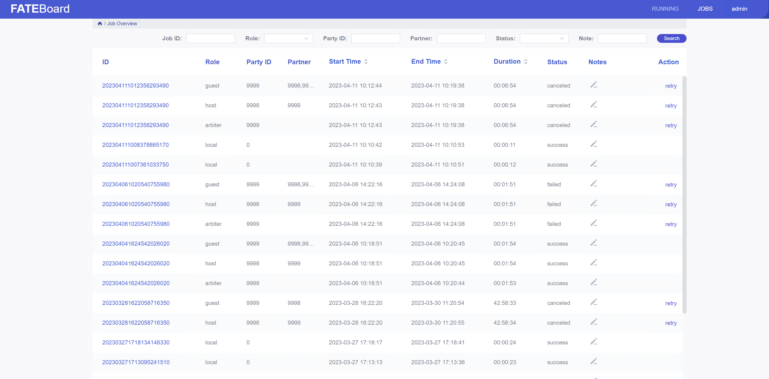Click the Status column header

coord(557,62)
